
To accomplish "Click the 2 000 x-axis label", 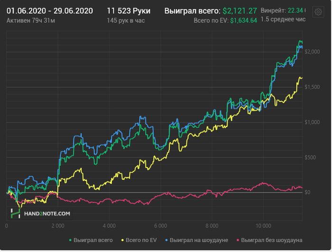I will coord(58,226).
